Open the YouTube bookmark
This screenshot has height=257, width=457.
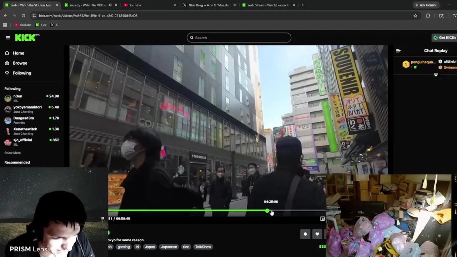click(23, 25)
